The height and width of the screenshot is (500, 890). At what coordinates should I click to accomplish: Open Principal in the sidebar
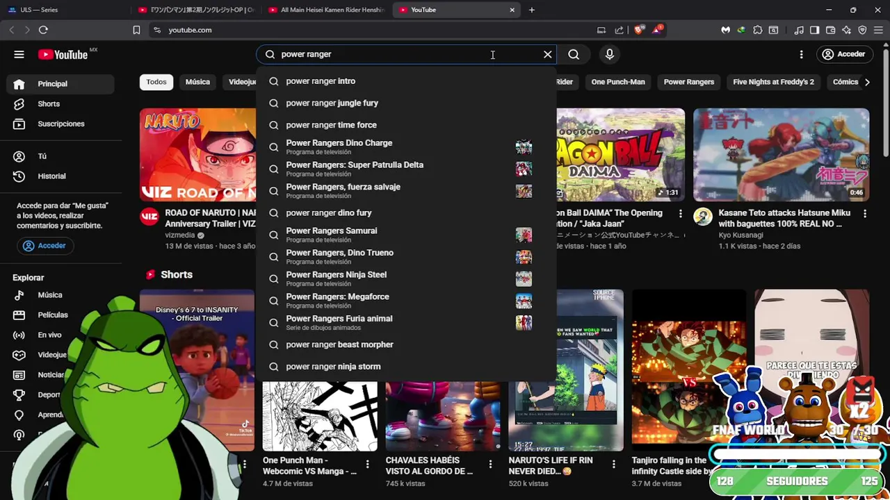61,84
